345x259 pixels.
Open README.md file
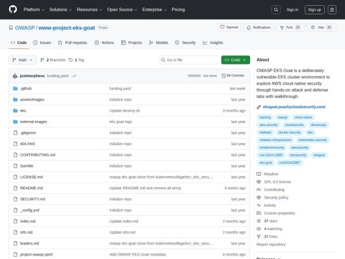pyautogui.click(x=31, y=188)
